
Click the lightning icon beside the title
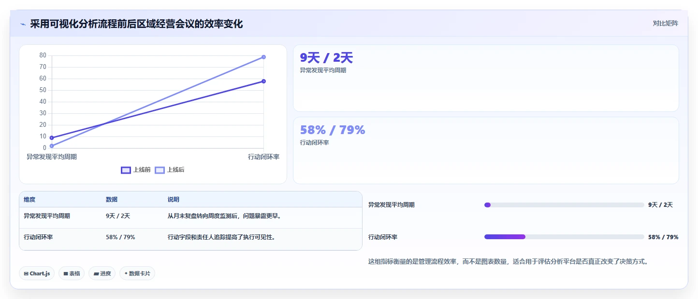[x=23, y=24]
